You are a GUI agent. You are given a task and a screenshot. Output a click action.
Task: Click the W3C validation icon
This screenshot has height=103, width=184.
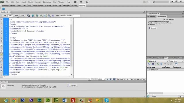(x=41, y=15)
